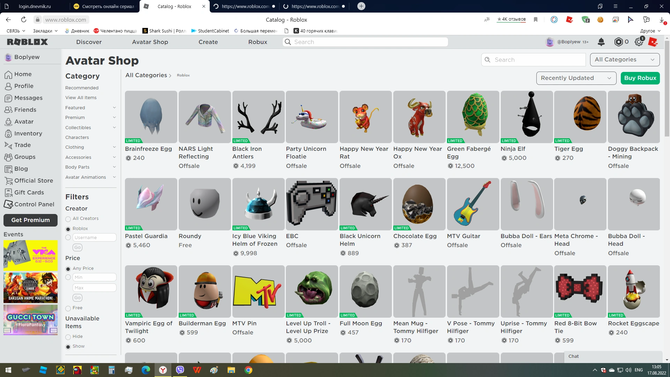
Task: Click the Robux balance icon
Action: click(618, 42)
